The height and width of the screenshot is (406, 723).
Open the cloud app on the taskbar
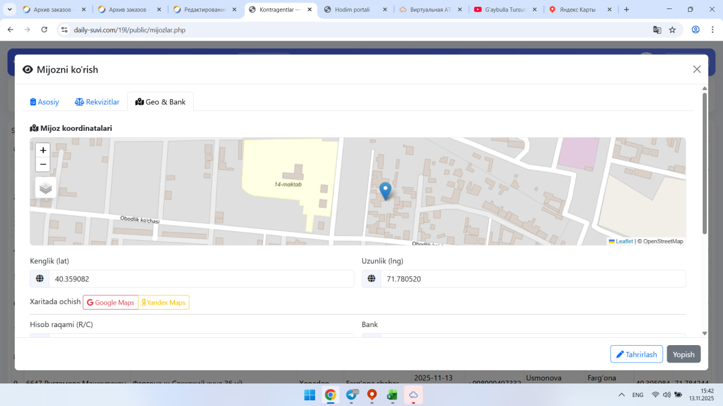tap(413, 395)
